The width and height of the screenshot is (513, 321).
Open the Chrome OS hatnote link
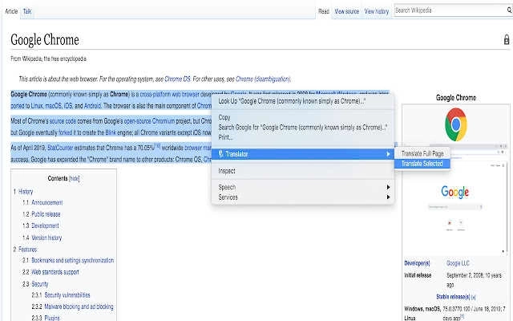(176, 79)
